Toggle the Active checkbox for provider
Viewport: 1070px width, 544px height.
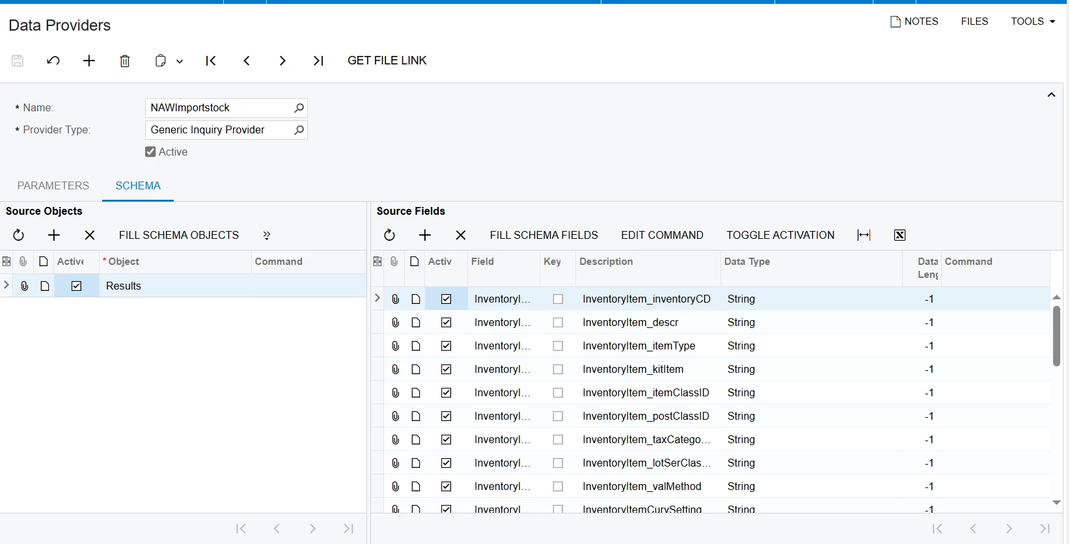(150, 152)
